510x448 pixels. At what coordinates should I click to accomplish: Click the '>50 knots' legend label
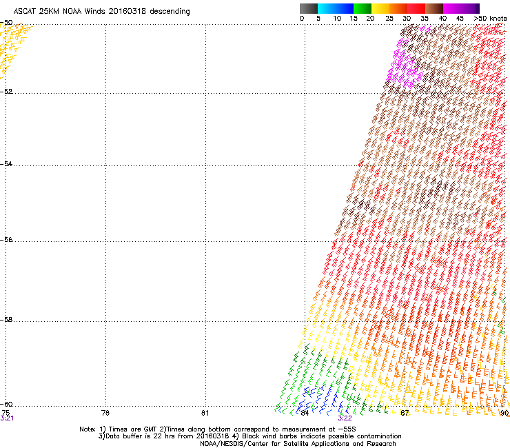point(490,19)
